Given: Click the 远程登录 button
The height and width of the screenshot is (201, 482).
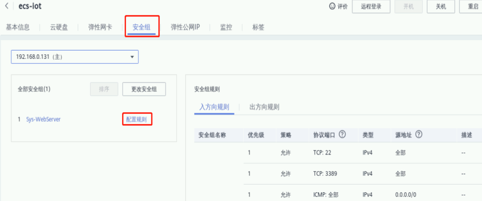Looking at the screenshot, I should [371, 7].
